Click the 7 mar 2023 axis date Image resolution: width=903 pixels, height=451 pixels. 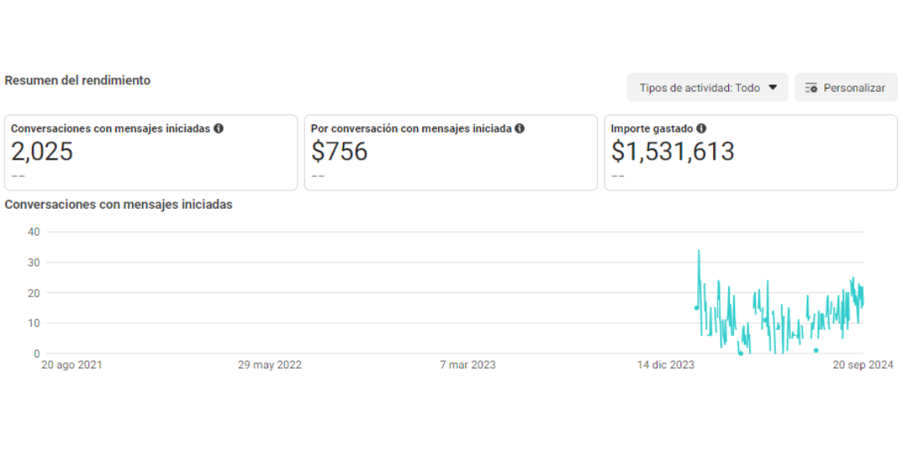tap(467, 365)
